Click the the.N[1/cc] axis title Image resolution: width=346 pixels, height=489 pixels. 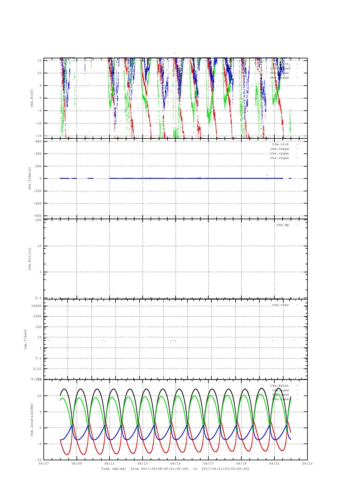pyautogui.click(x=30, y=259)
